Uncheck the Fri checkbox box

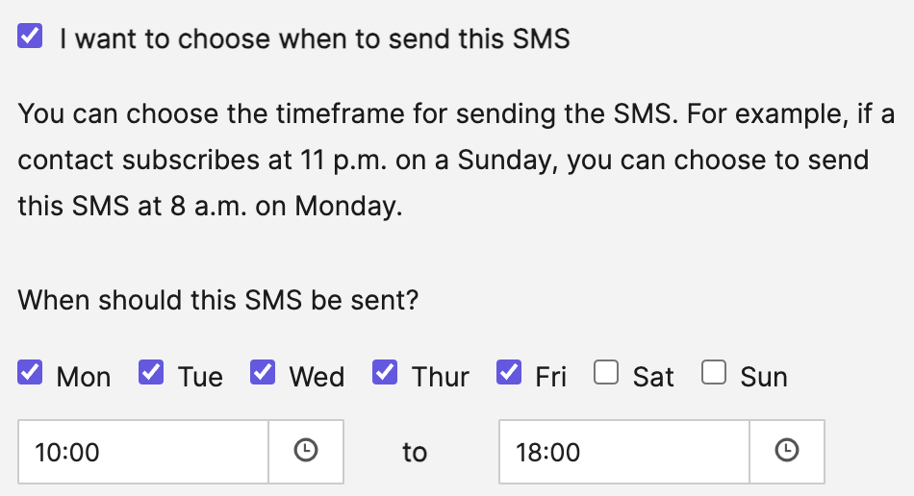(x=510, y=373)
